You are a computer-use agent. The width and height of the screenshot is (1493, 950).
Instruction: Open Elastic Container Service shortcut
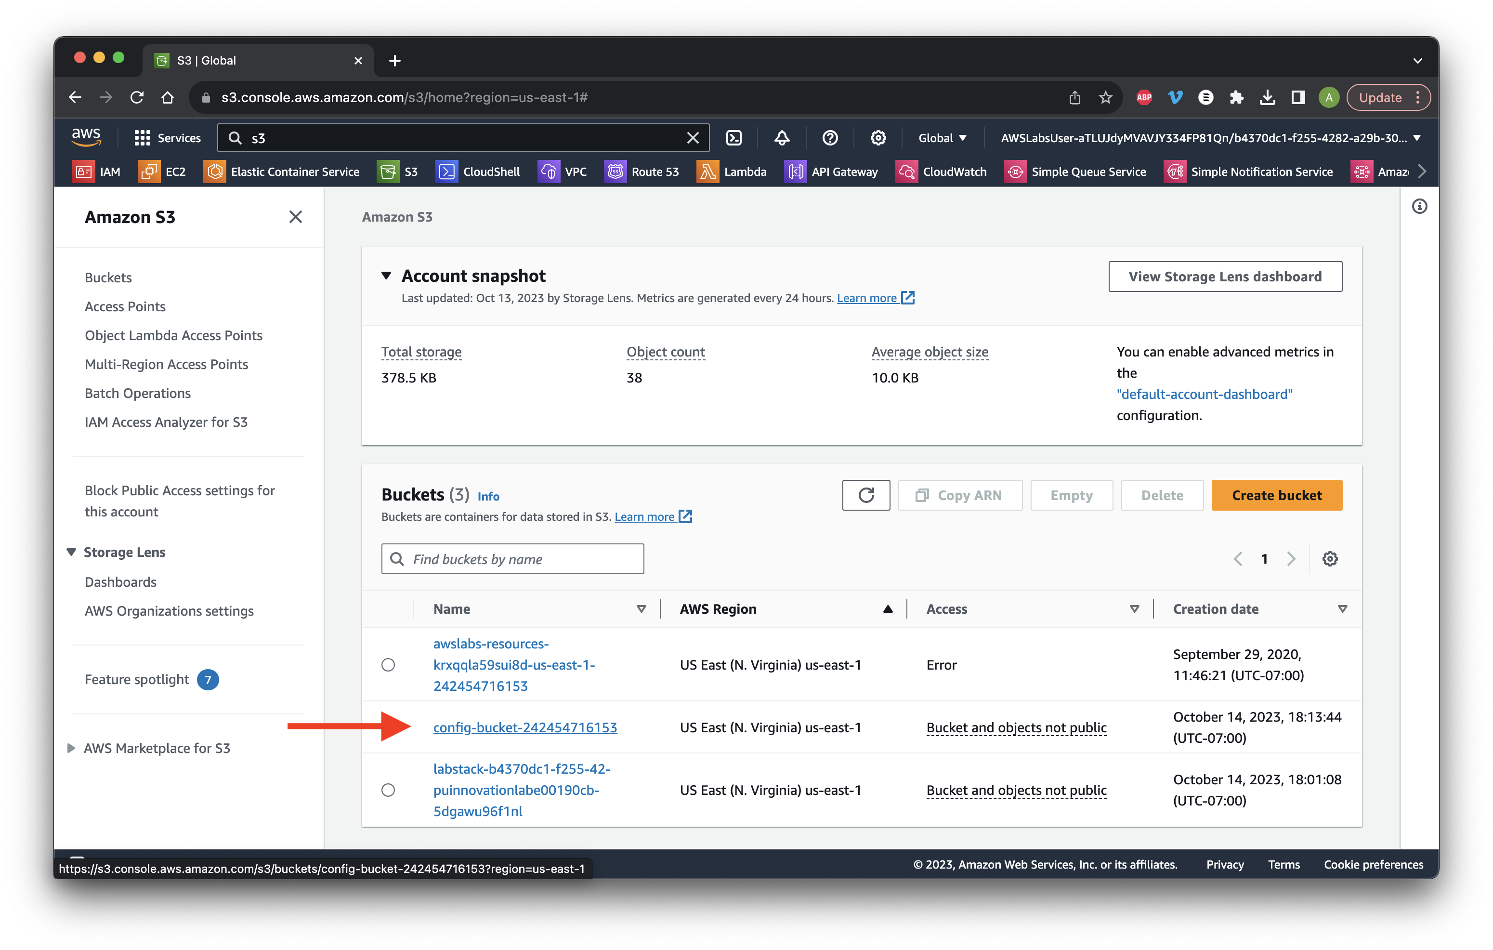281,172
